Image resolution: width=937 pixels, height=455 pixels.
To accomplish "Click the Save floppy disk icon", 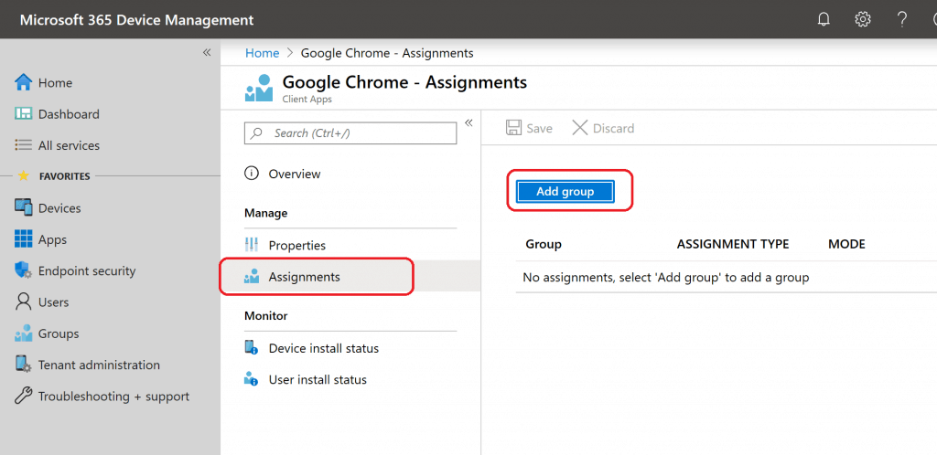I will coord(513,128).
